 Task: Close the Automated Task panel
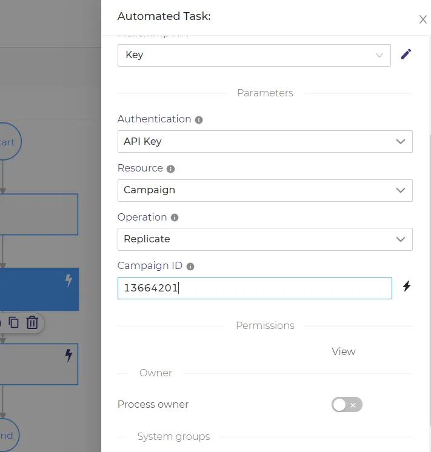[x=423, y=19]
